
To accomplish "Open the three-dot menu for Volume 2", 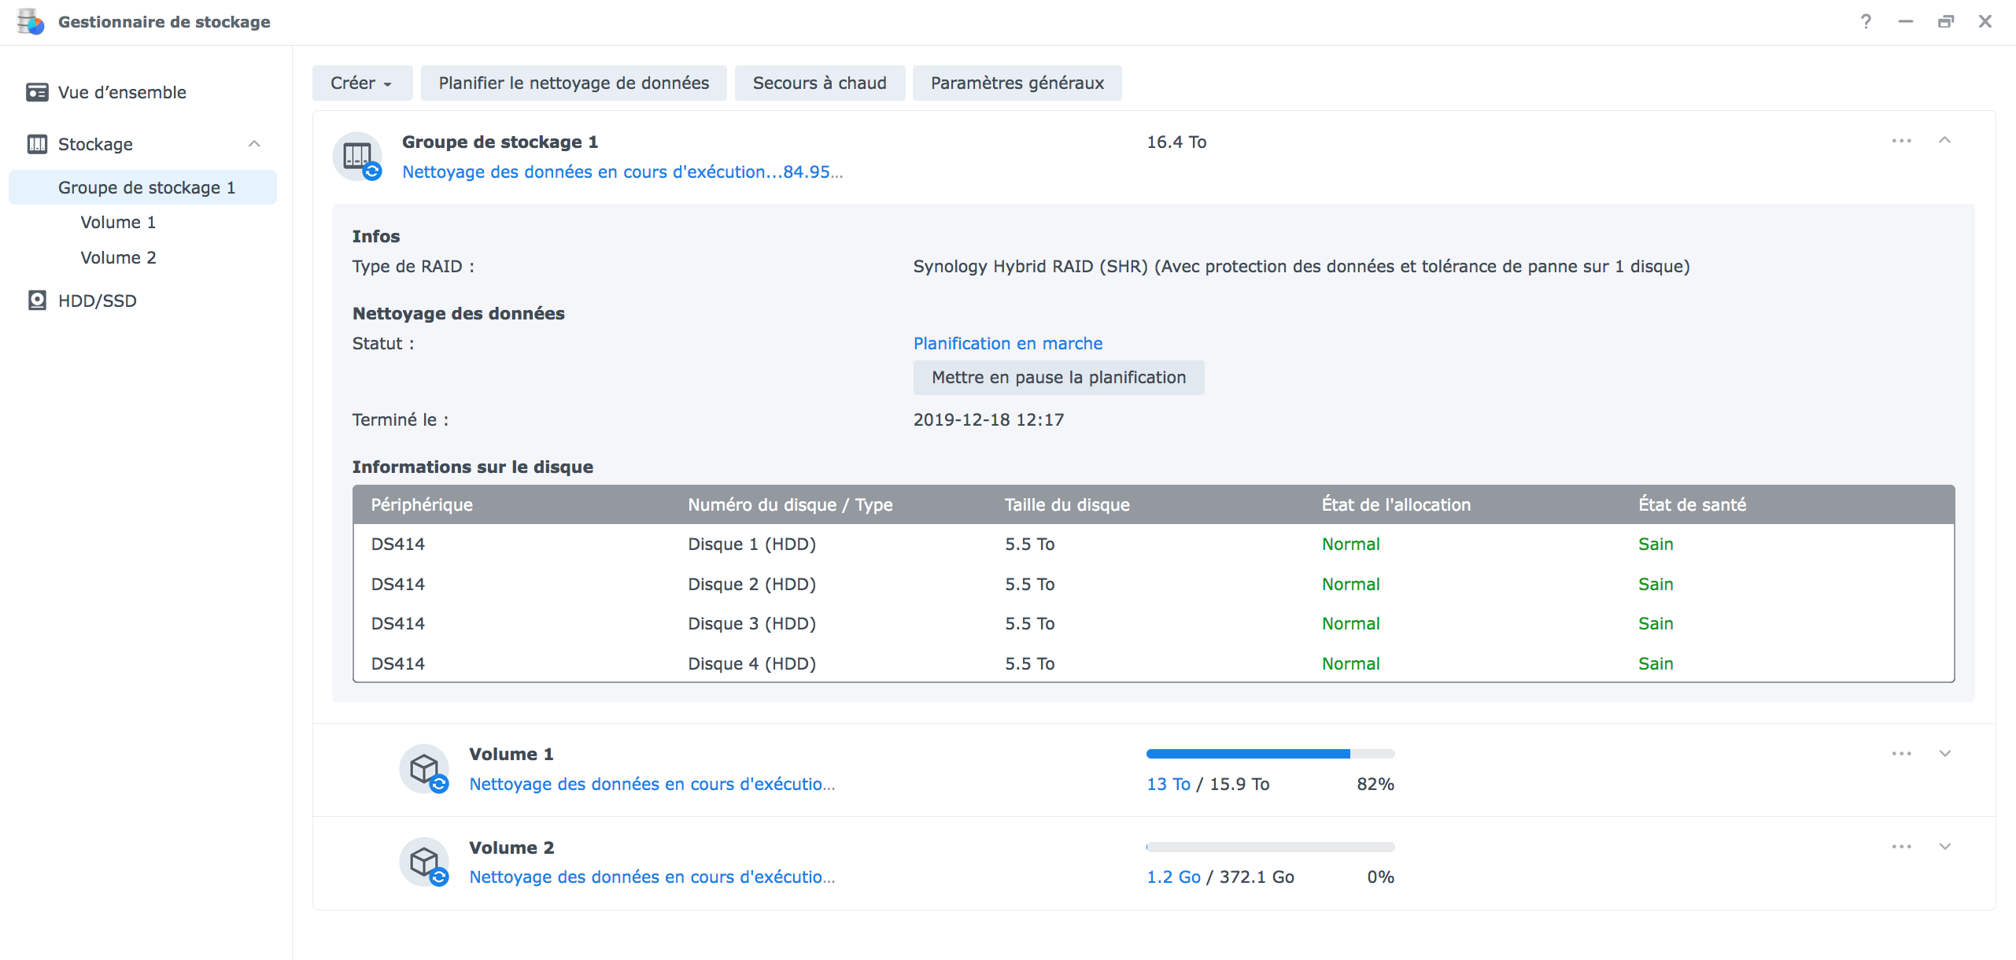I will point(1901,847).
